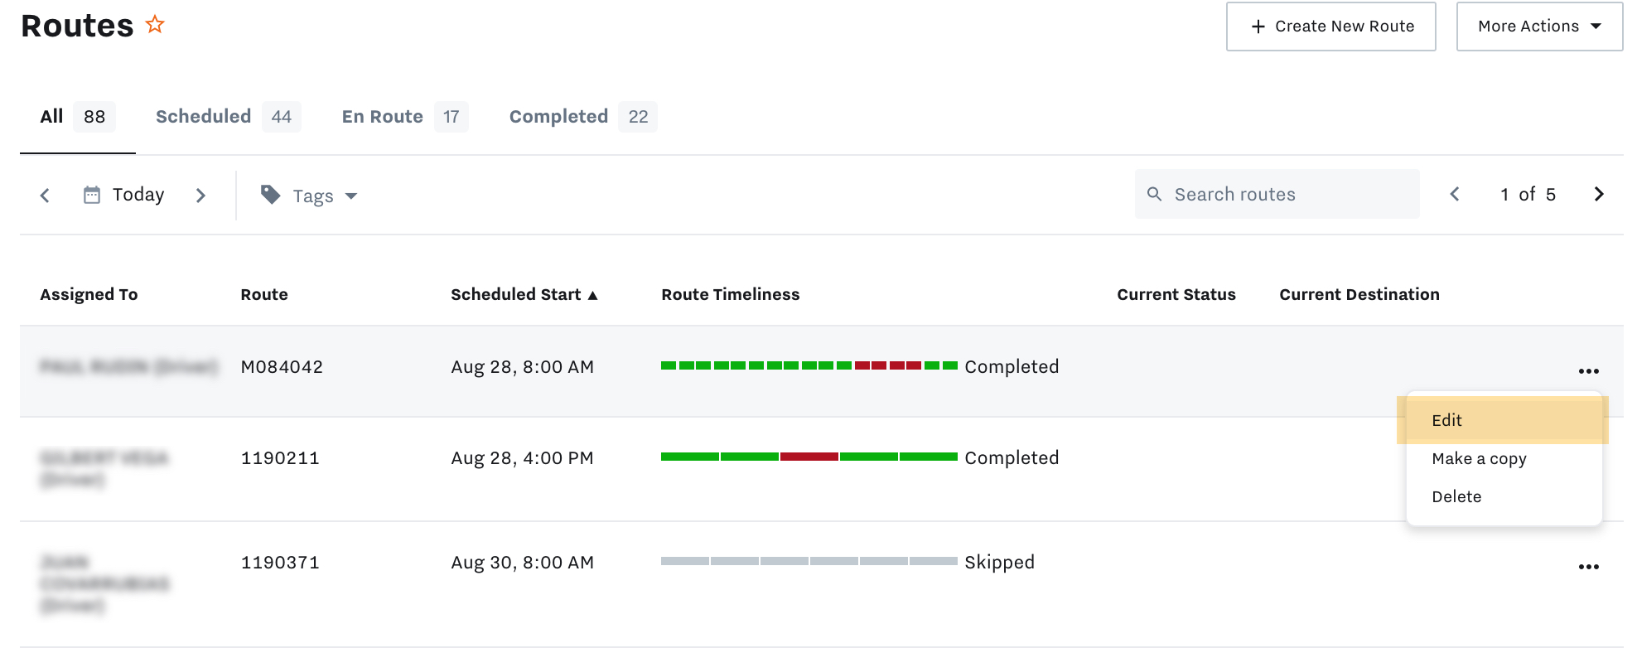Advance to next day with right chevron

200,196
